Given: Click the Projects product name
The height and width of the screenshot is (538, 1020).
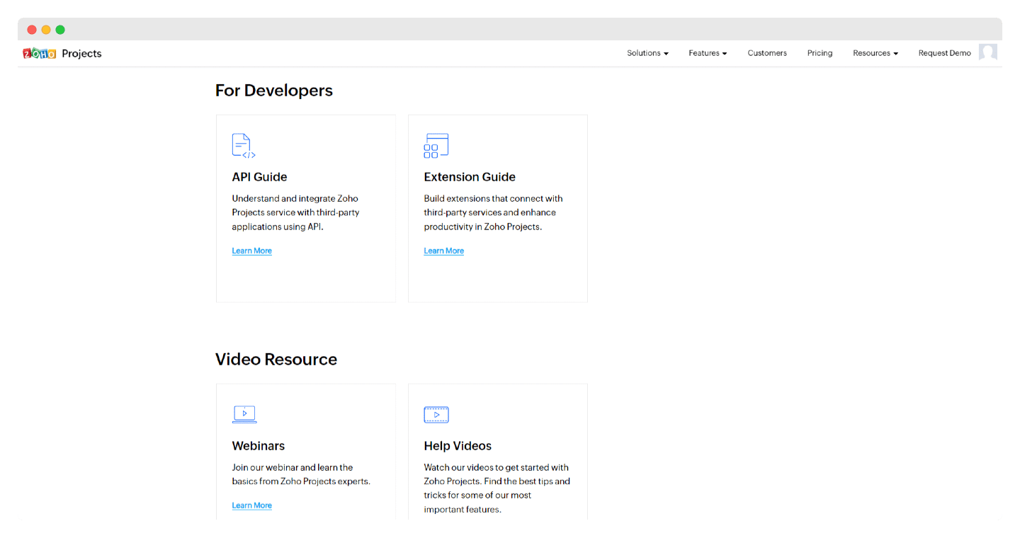Looking at the screenshot, I should pyautogui.click(x=81, y=53).
